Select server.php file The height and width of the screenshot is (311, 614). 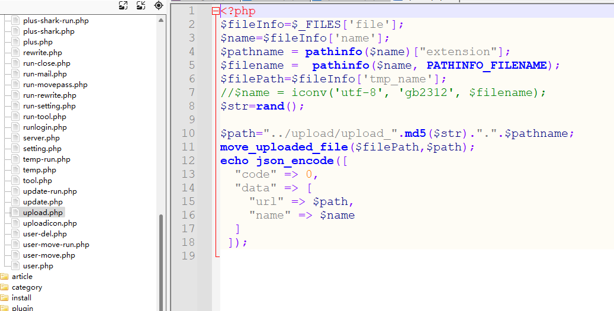click(x=41, y=138)
